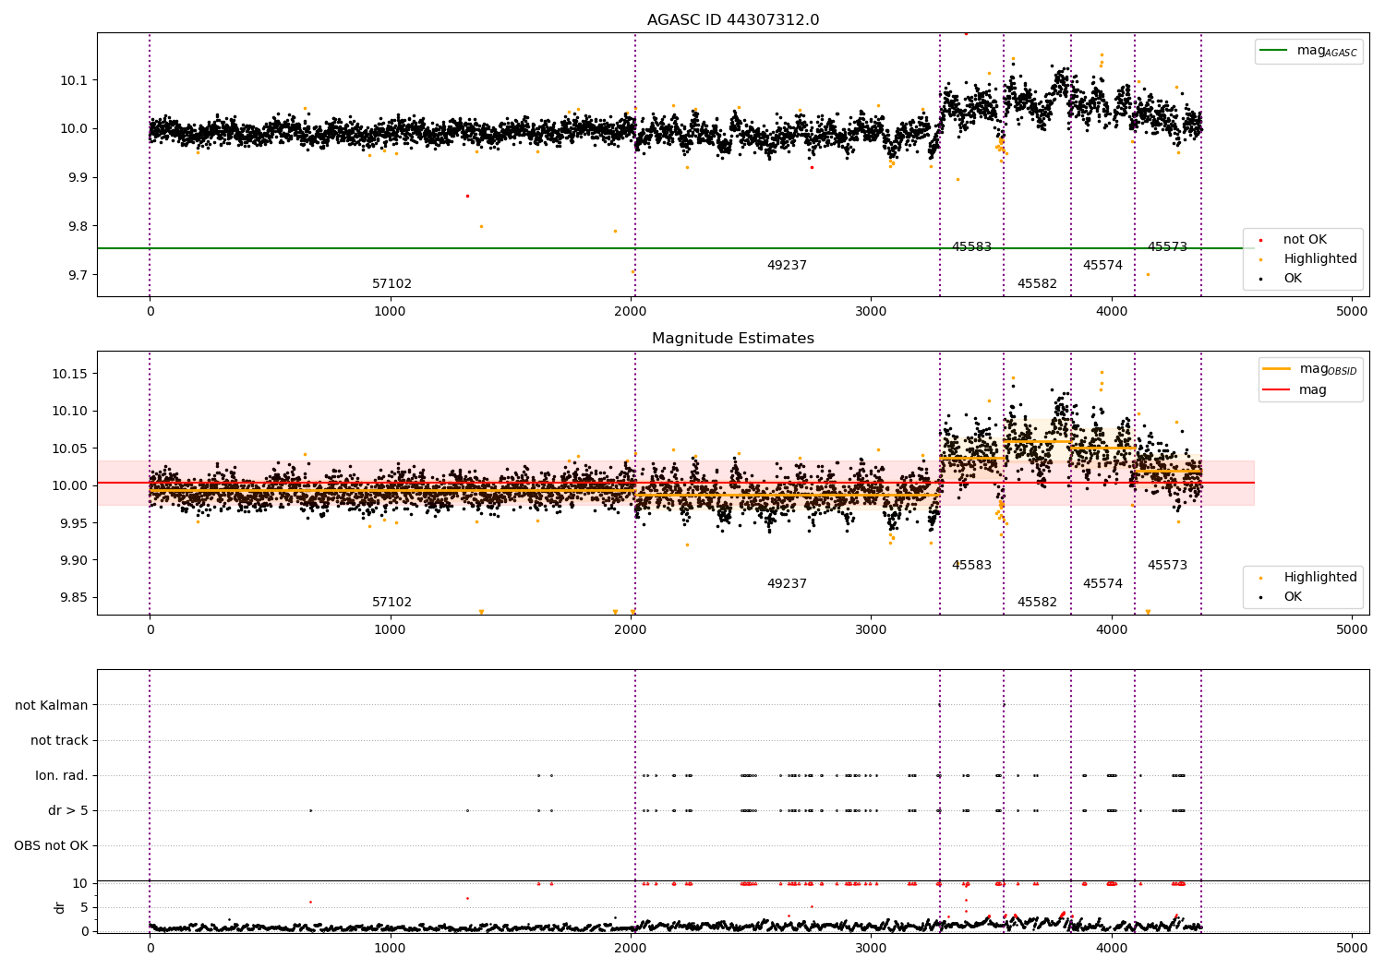Click obsid label 45582 in the top plot
1385x969 pixels.
click(x=1037, y=284)
